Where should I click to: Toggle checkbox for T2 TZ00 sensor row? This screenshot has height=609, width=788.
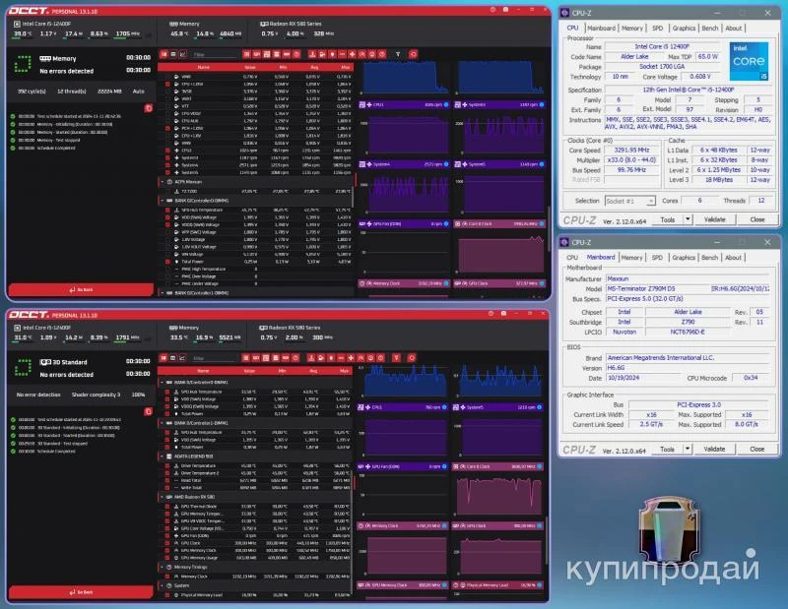(x=169, y=191)
